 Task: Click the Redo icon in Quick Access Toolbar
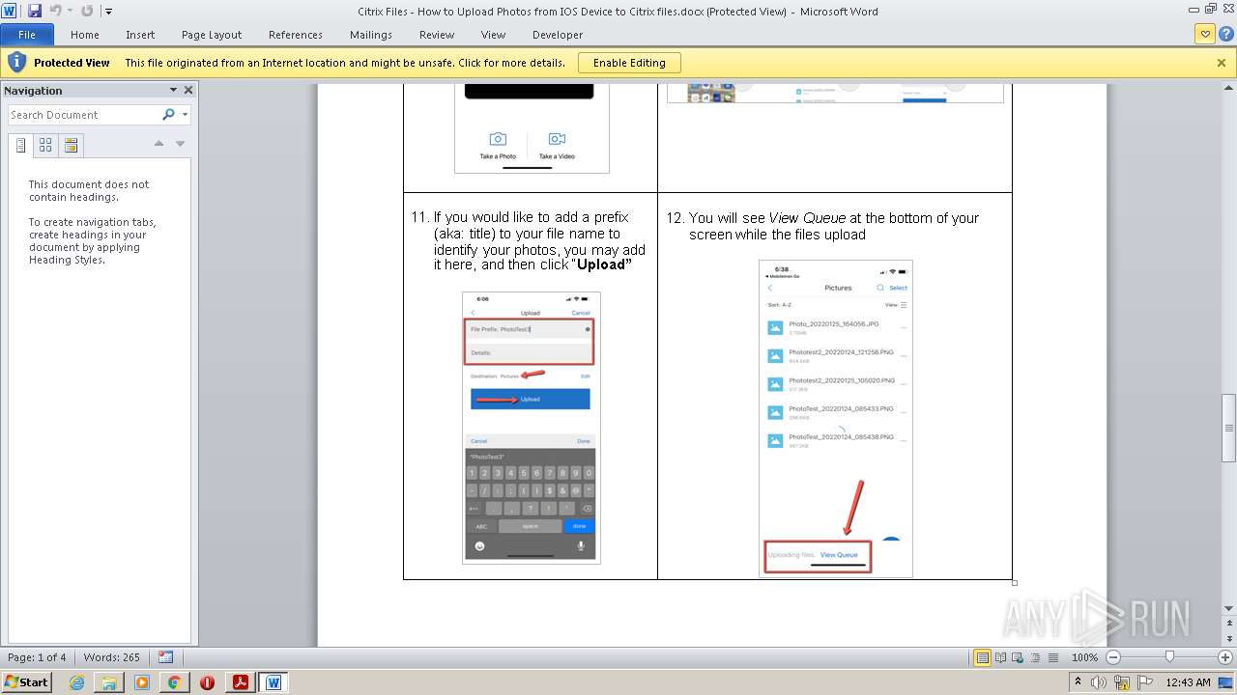point(87,11)
